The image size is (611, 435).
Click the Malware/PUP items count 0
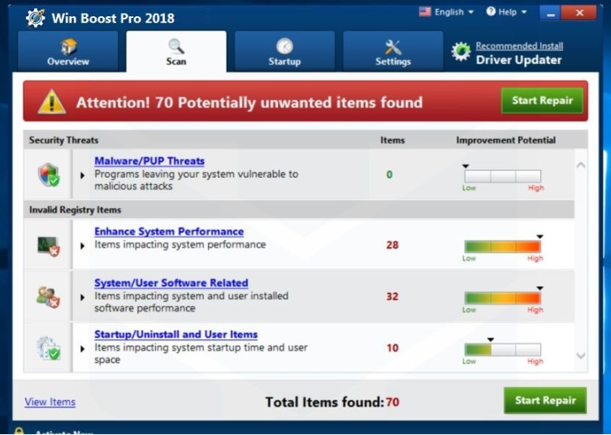[389, 174]
